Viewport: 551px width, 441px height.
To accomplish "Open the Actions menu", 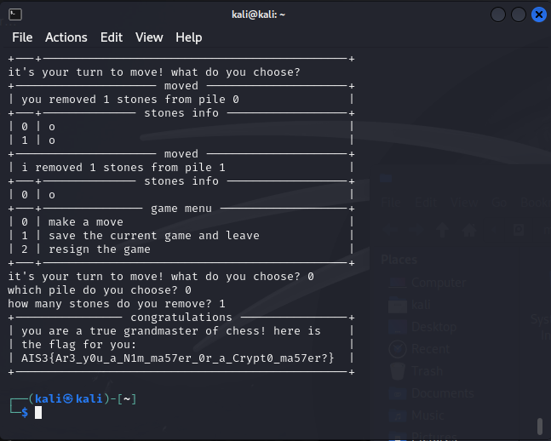I will [x=66, y=37].
